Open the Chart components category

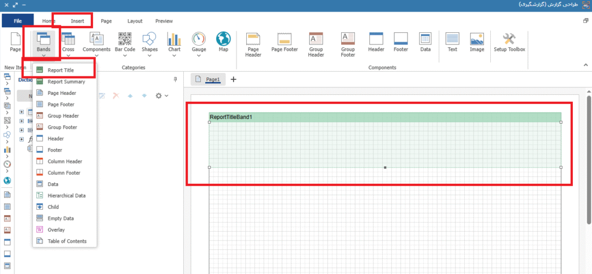coord(174,43)
